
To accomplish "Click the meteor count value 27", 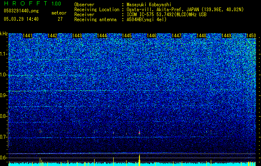I will click(x=60, y=19).
